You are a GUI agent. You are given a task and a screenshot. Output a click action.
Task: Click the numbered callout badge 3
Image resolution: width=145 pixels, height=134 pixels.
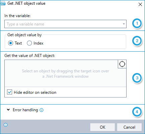click(137, 78)
